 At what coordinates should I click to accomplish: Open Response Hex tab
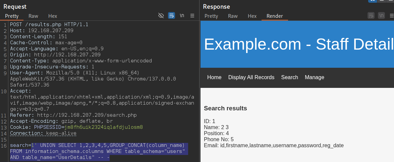[252, 16]
